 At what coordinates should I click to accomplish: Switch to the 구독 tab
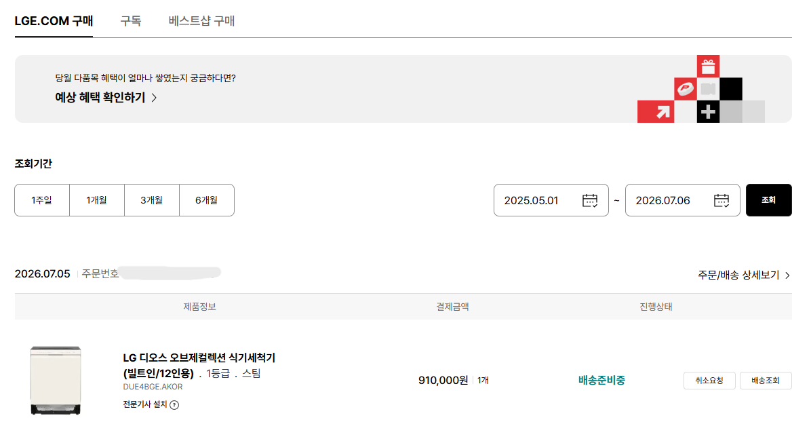[130, 21]
